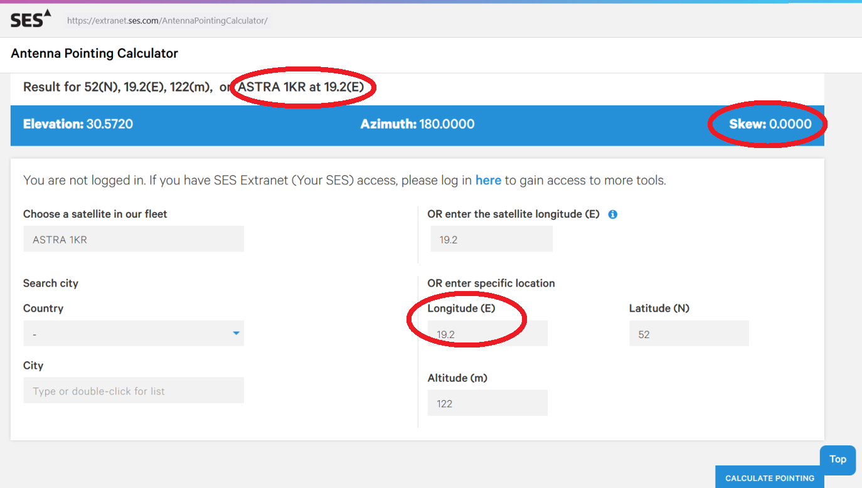Click the info icon beside satellite longitude
The image size is (862, 488).
point(612,215)
